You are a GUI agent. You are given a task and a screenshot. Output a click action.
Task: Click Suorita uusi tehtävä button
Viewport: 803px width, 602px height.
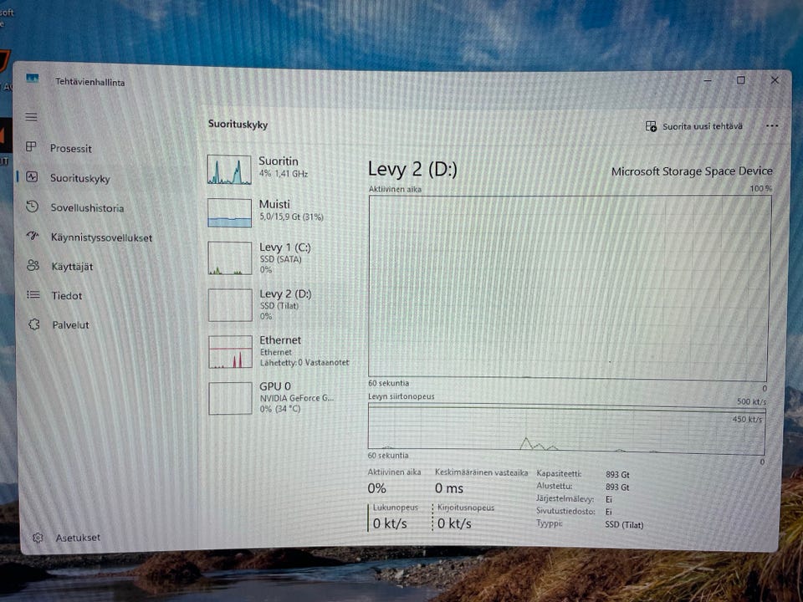[x=694, y=126]
